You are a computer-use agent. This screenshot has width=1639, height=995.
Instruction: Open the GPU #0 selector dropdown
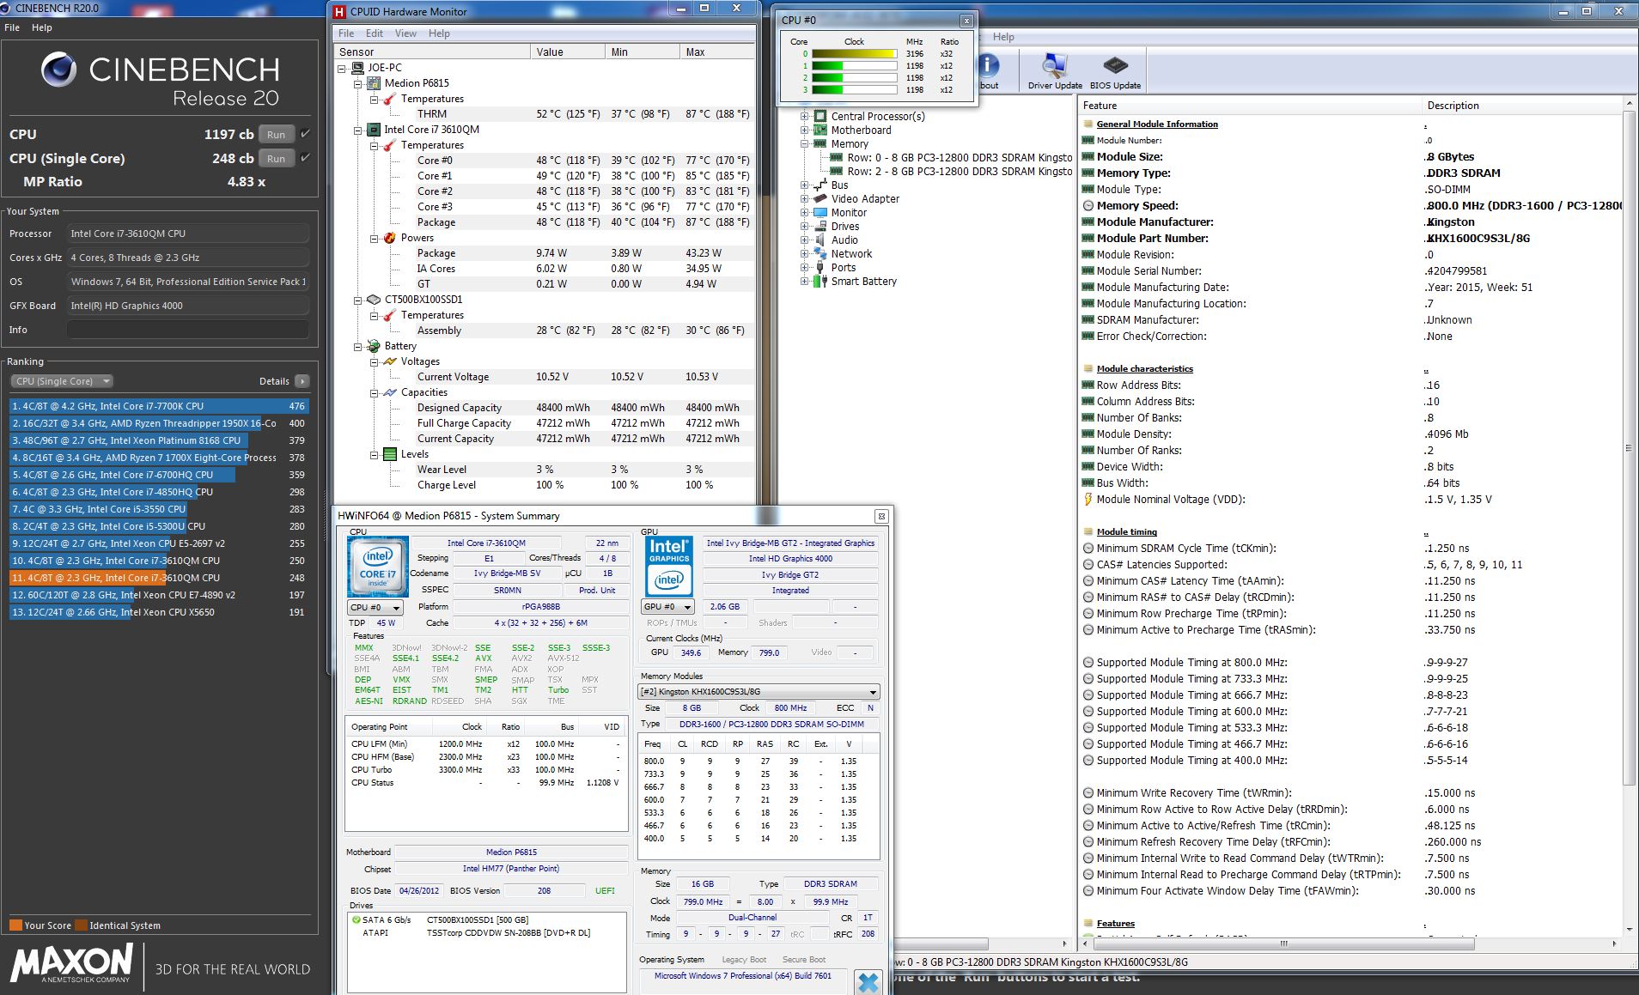pyautogui.click(x=667, y=606)
